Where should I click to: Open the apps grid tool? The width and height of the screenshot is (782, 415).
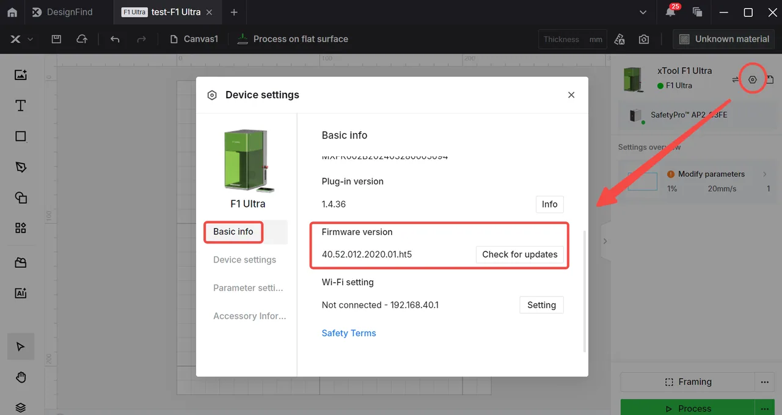tap(21, 228)
